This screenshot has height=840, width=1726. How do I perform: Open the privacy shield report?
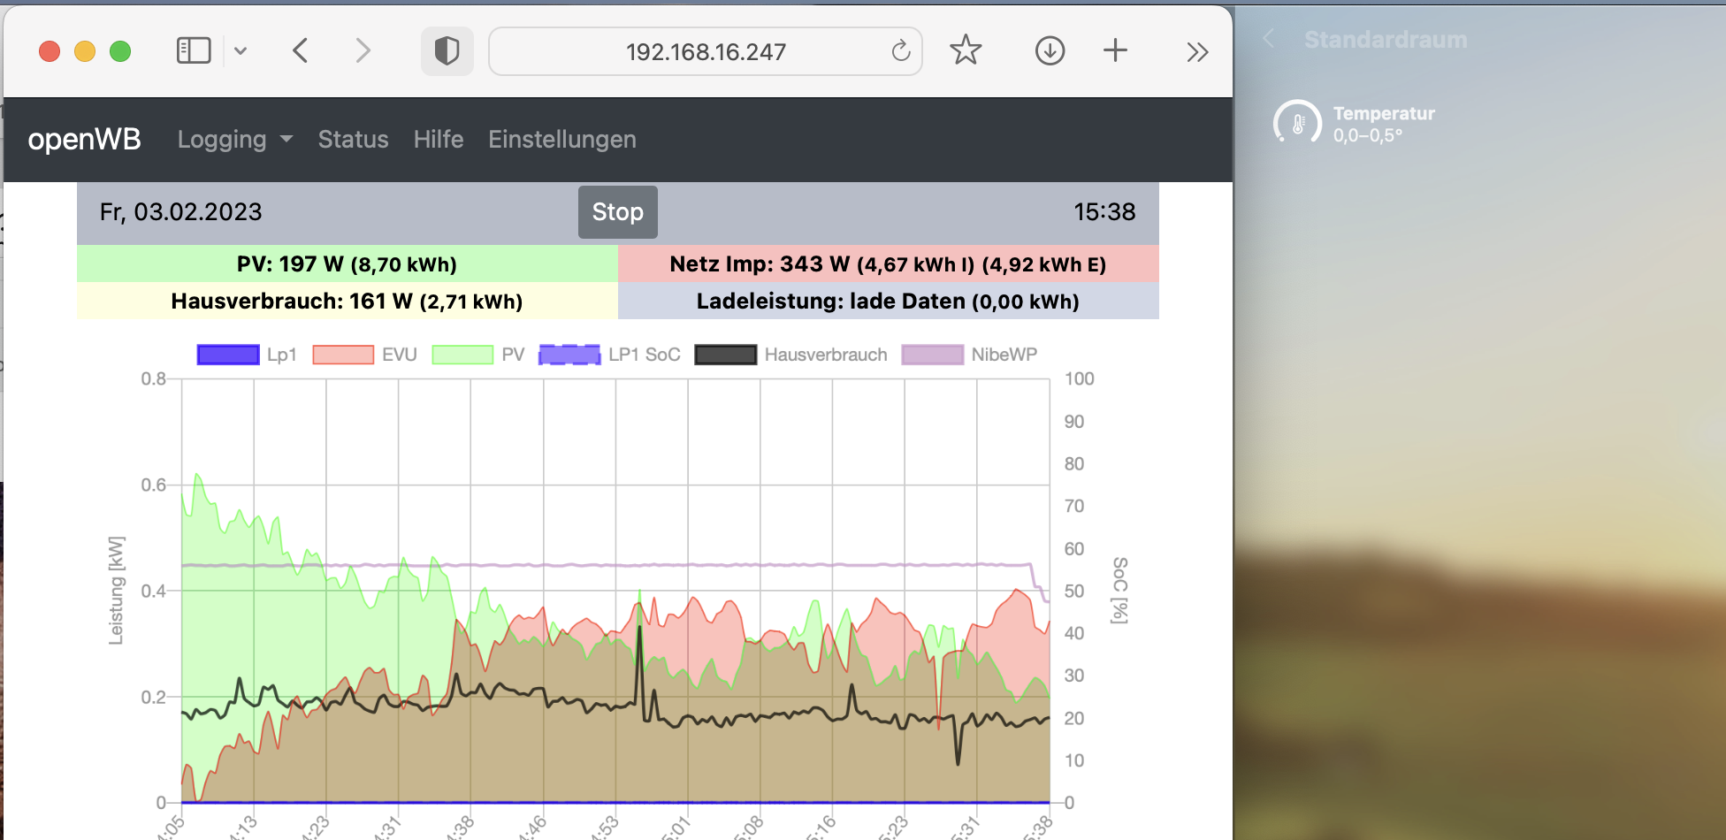[x=447, y=51]
